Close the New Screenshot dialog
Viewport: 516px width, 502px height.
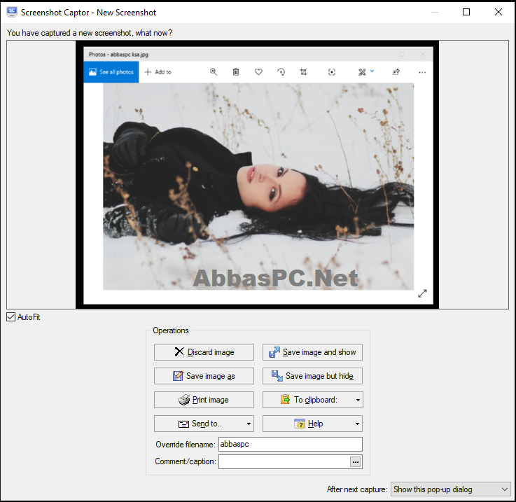[x=498, y=12]
